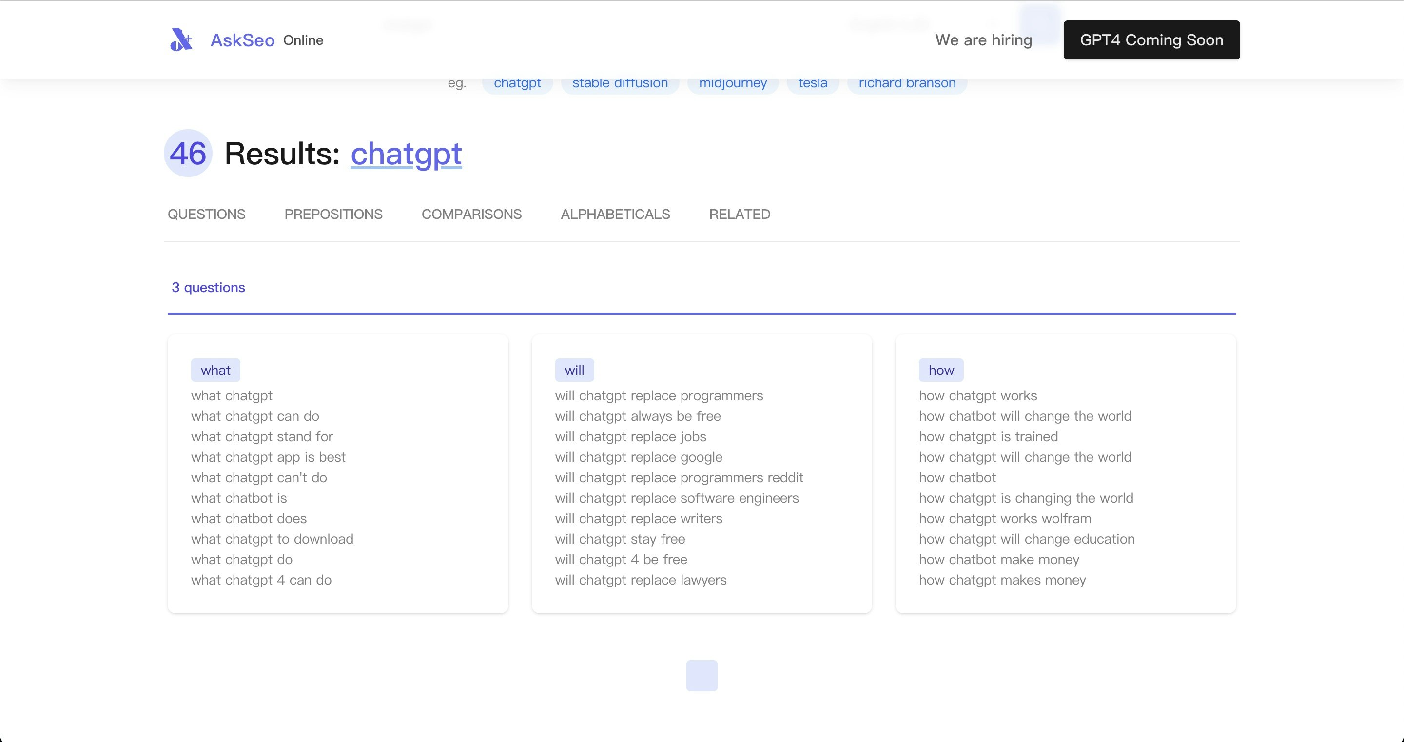This screenshot has width=1404, height=742.
Task: Click 'how chatgpt is changing the world'
Action: click(1026, 498)
